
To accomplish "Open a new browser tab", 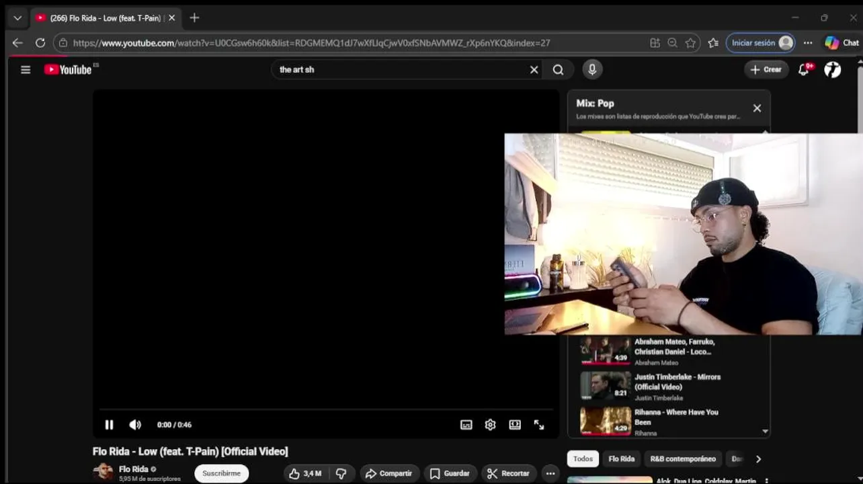I will coord(194,18).
